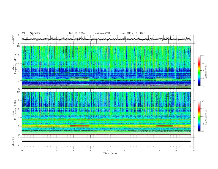The width and height of the screenshot is (218, 169).
Task: Click the date 'Feb. 19, 2024'
Action: coord(77,33)
